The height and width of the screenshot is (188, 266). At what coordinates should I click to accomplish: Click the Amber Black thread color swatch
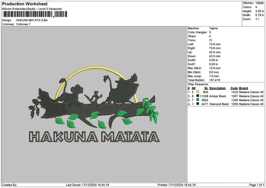[198, 96]
